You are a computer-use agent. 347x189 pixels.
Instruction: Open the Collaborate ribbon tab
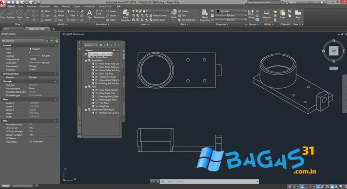click(89, 6)
